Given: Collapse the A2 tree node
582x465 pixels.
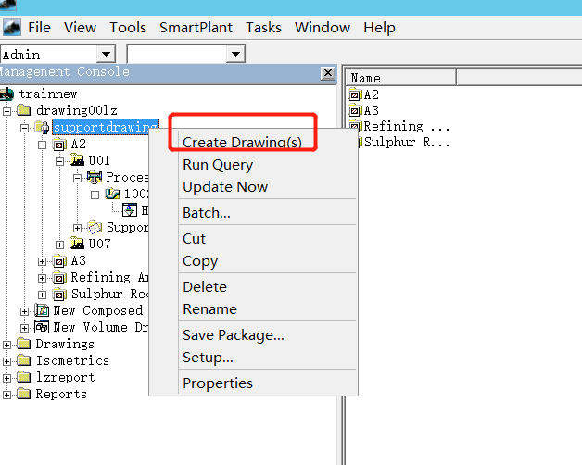Looking at the screenshot, I should click(42, 145).
